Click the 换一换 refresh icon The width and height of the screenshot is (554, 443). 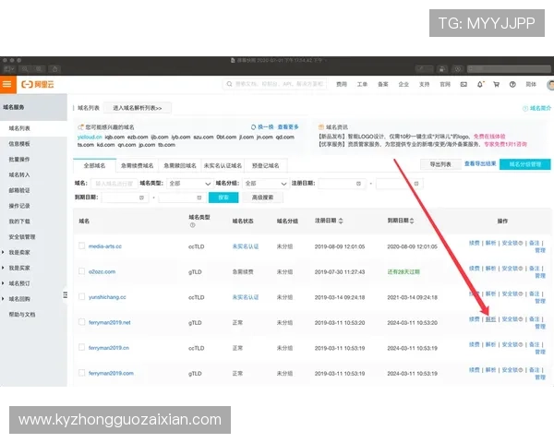[253, 127]
